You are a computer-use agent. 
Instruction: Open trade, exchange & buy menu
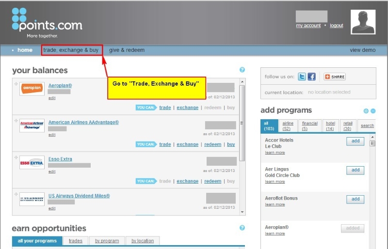71,50
